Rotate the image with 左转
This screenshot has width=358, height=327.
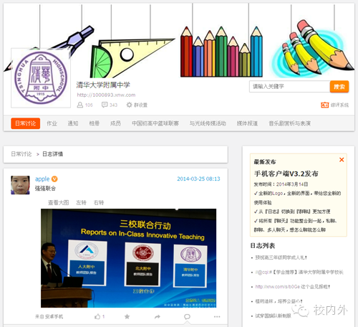81,203
